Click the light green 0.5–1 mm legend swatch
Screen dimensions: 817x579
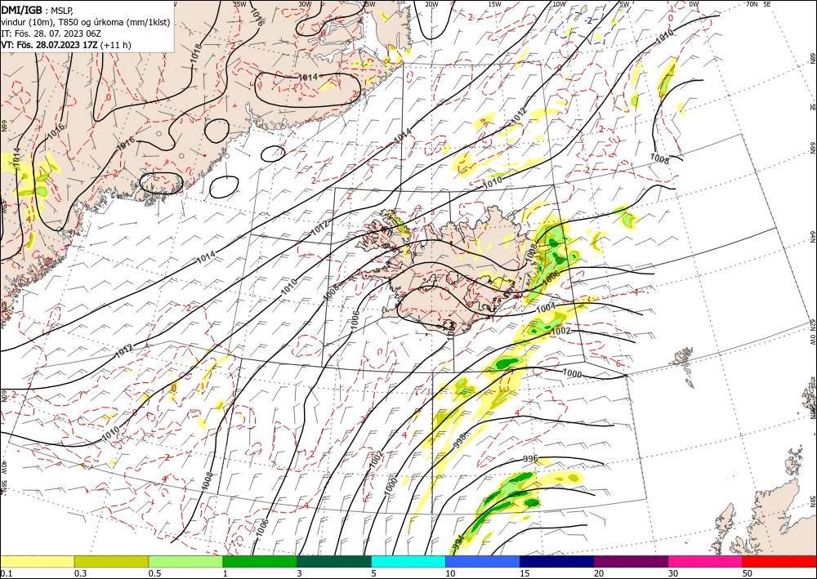[185, 561]
